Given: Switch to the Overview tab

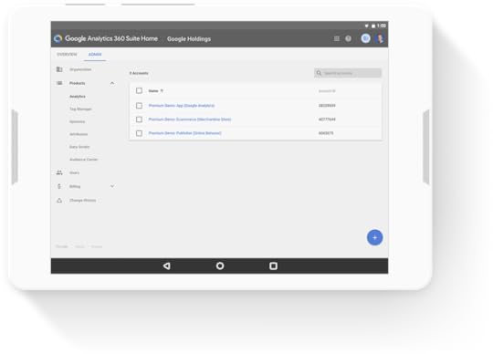Looking at the screenshot, I should 67,55.
